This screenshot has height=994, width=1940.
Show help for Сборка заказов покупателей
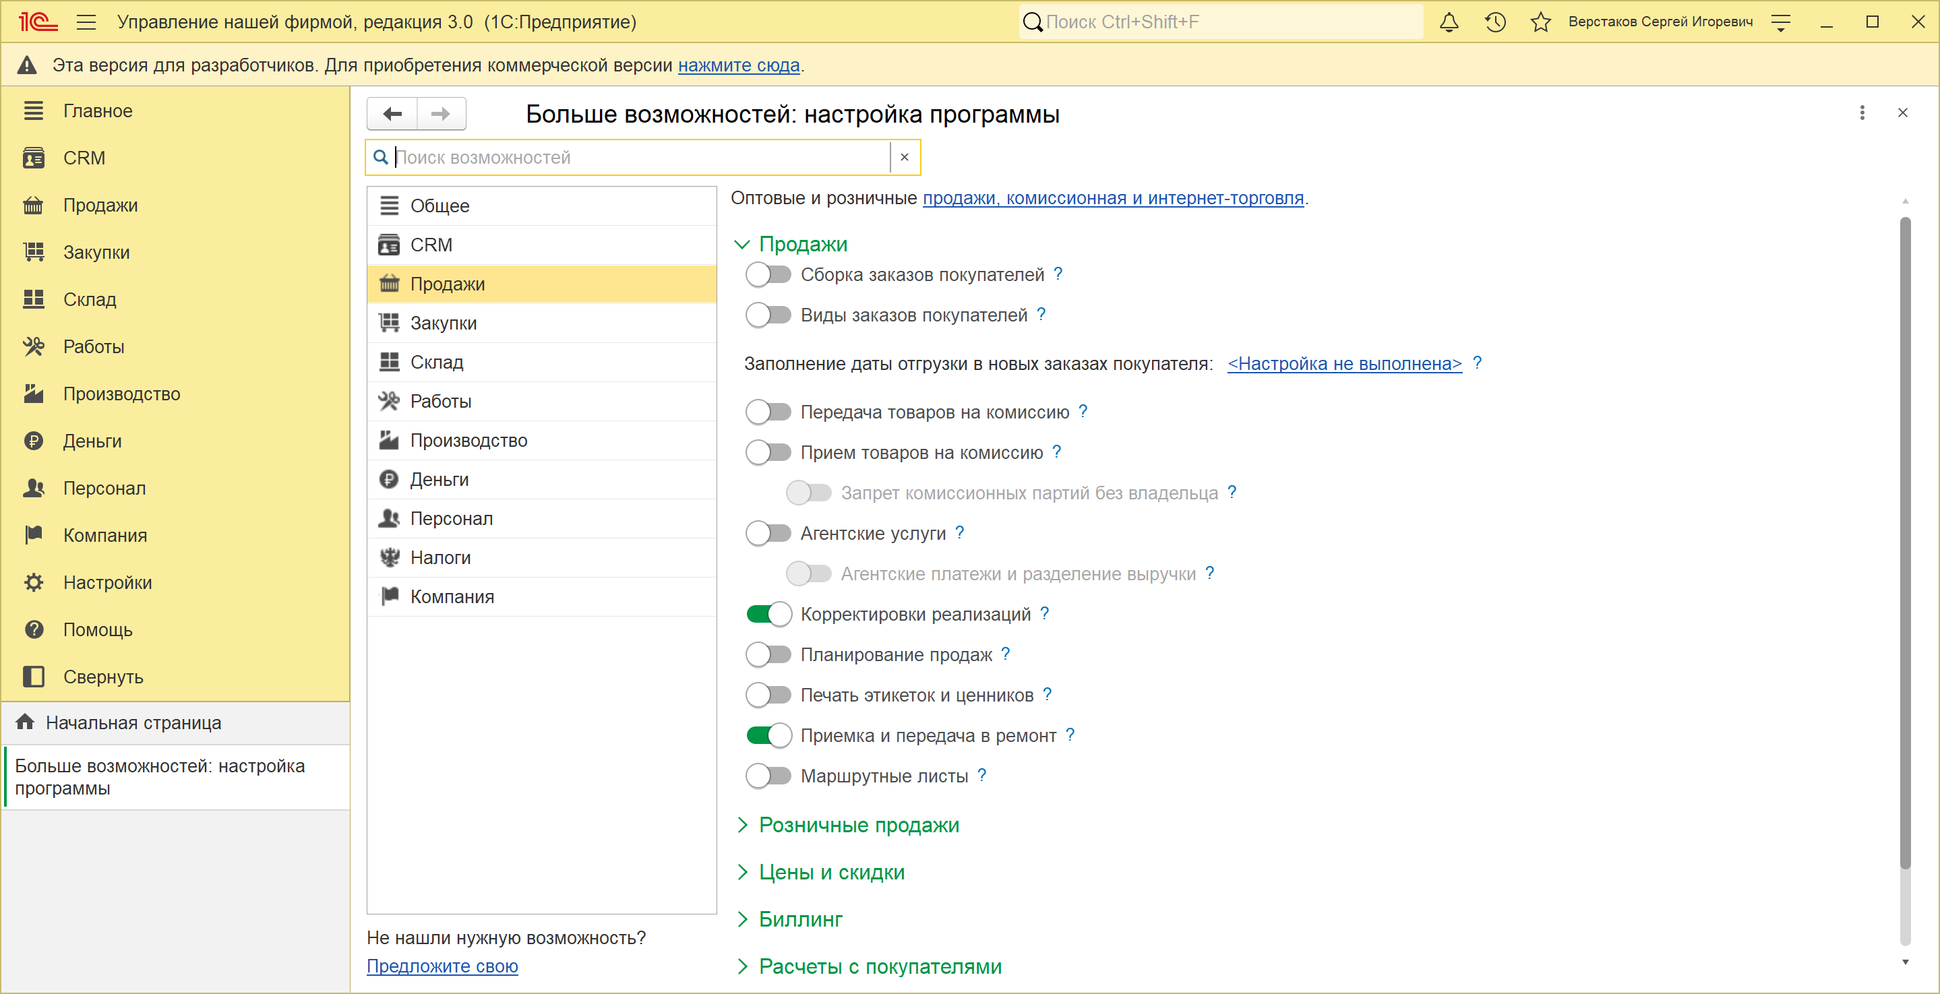click(x=1058, y=274)
